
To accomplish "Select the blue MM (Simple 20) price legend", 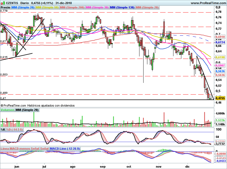I will tap(23, 7).
